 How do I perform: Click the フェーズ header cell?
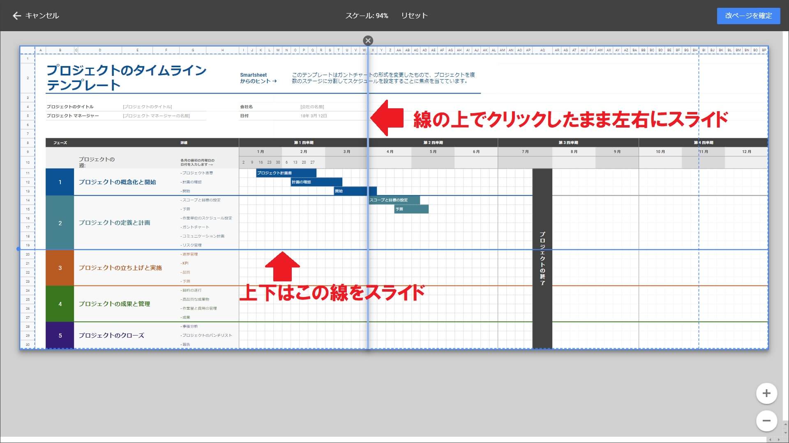[60, 143]
